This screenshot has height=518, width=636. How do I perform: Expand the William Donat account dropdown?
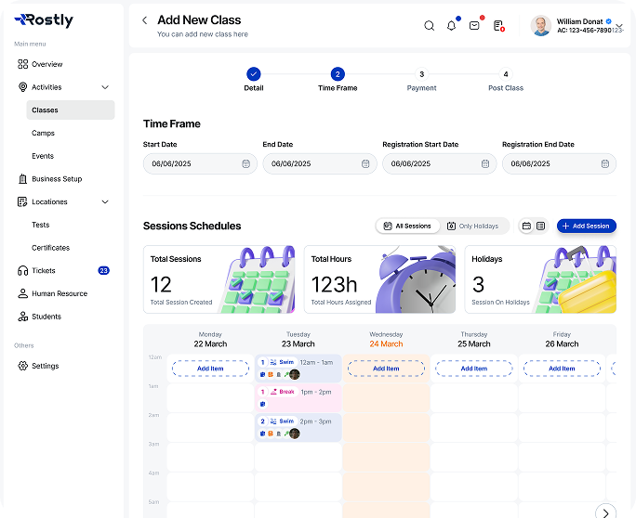tap(619, 26)
